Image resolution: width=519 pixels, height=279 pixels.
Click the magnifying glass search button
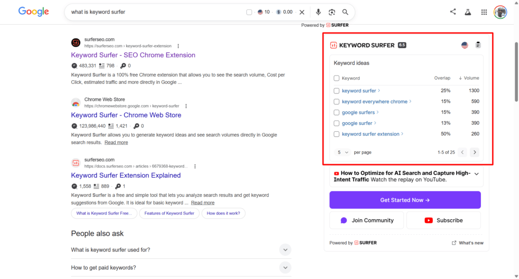click(345, 12)
